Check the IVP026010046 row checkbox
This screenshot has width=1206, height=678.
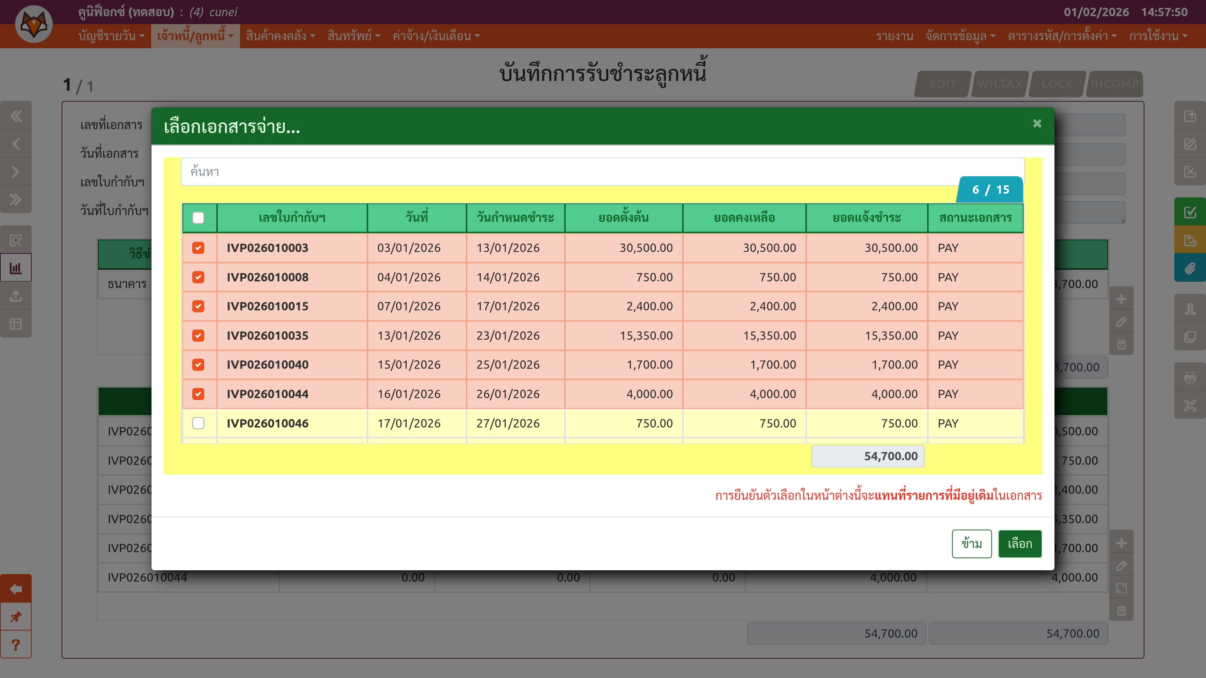198,423
